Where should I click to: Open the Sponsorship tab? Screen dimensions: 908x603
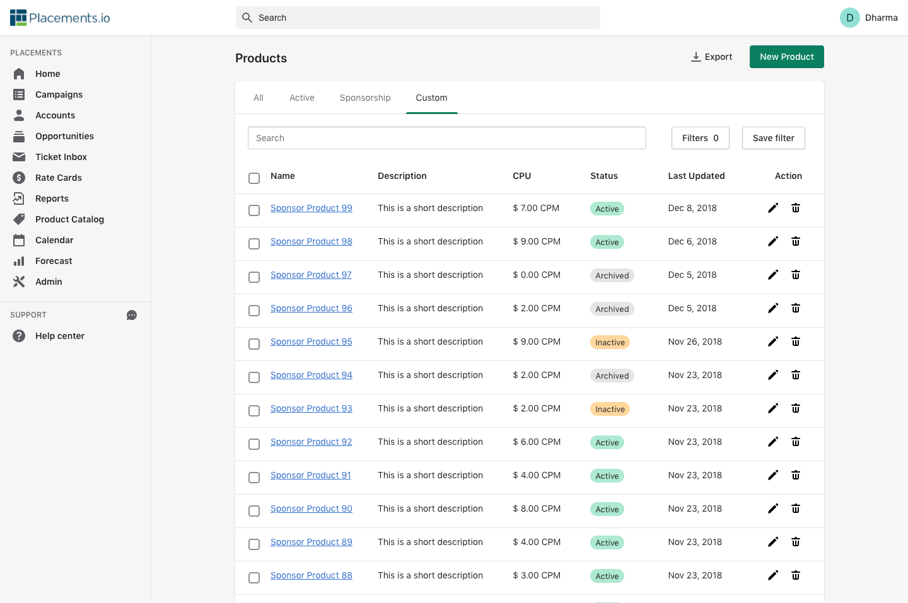click(x=365, y=98)
